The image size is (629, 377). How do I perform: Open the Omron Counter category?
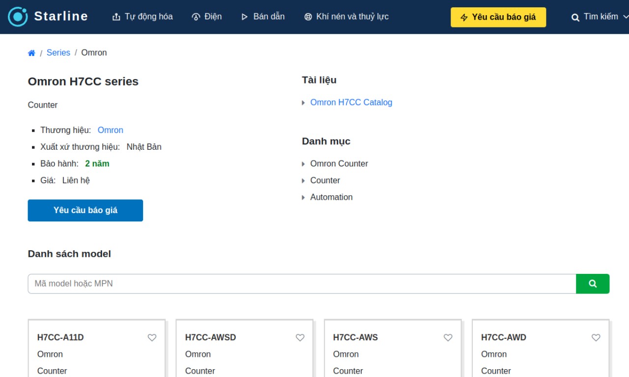[x=339, y=163]
